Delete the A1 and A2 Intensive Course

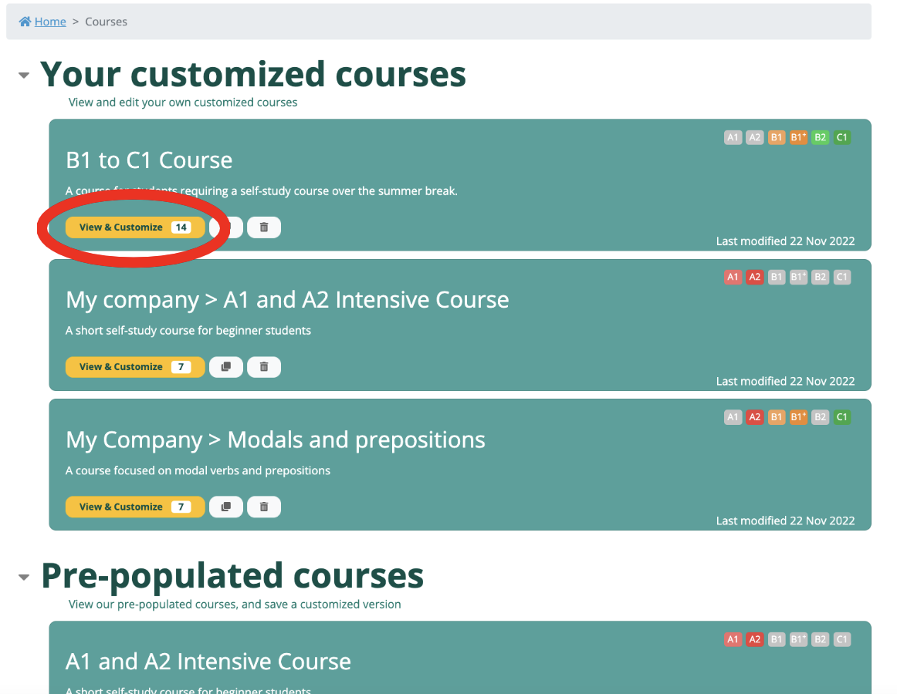[264, 366]
